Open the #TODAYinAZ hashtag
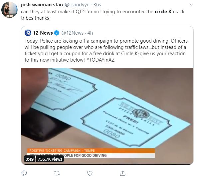The image size is (197, 181). tap(100, 60)
